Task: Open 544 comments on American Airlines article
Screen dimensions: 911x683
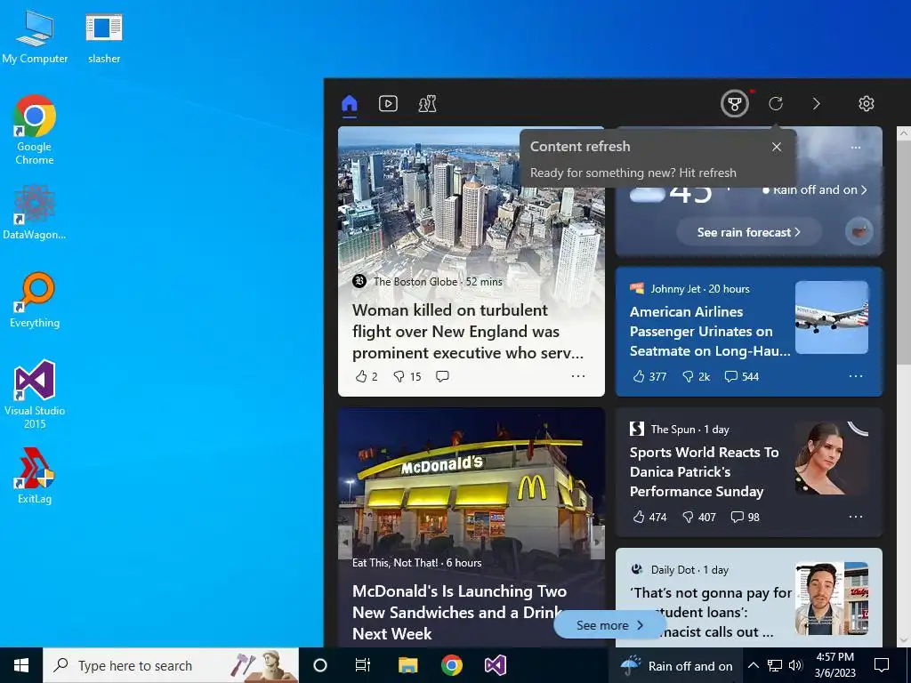Action: point(741,376)
